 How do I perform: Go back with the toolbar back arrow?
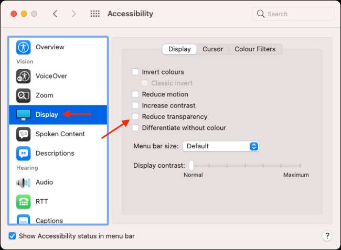pos(55,14)
